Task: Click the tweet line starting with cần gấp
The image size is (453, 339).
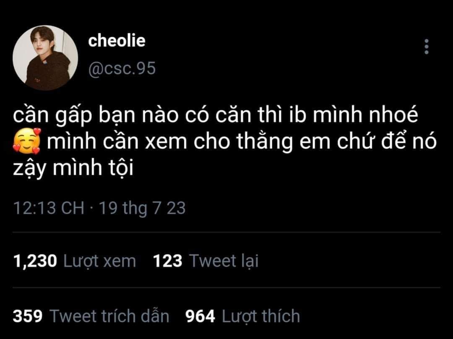Action: (216, 115)
